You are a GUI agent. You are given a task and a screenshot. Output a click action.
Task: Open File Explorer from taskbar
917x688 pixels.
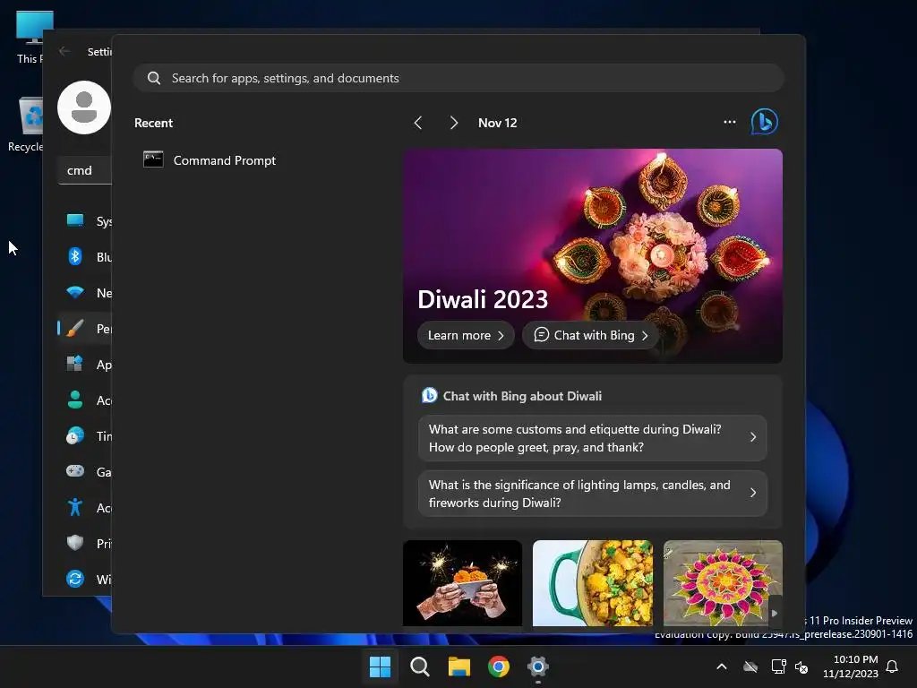459,666
